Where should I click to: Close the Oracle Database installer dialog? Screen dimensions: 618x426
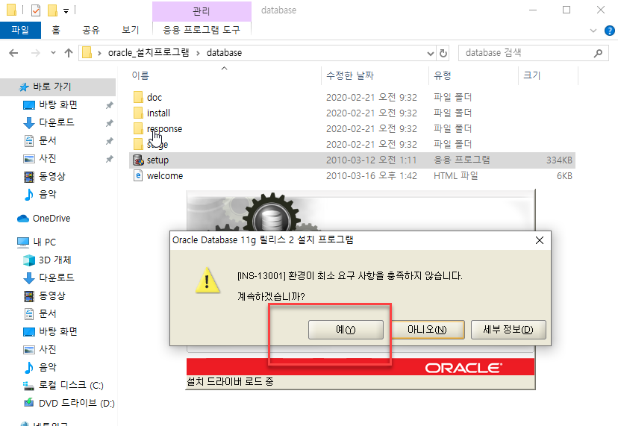point(540,240)
